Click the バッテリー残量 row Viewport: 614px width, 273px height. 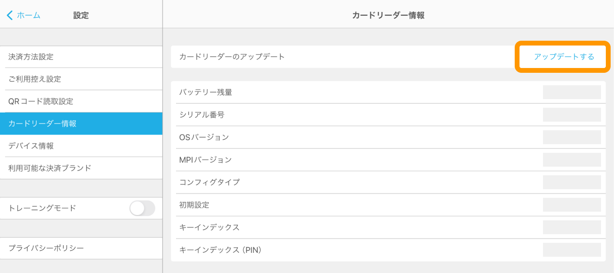tap(355, 92)
